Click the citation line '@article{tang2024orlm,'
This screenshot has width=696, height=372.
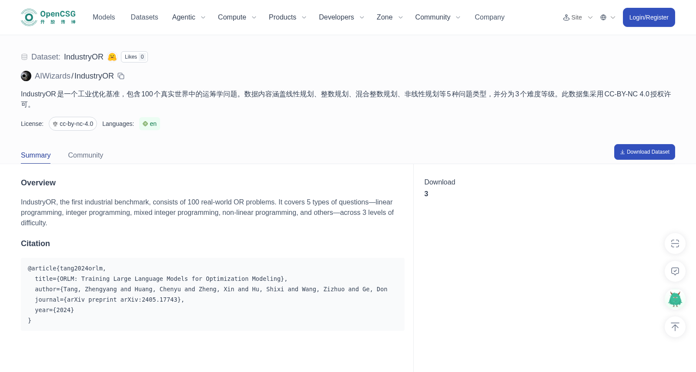click(67, 268)
